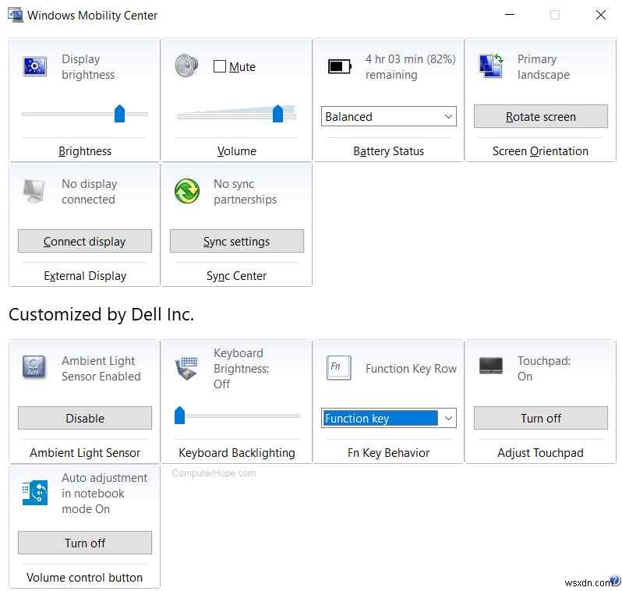Click the Connect display button
The width and height of the screenshot is (622, 591).
click(84, 241)
